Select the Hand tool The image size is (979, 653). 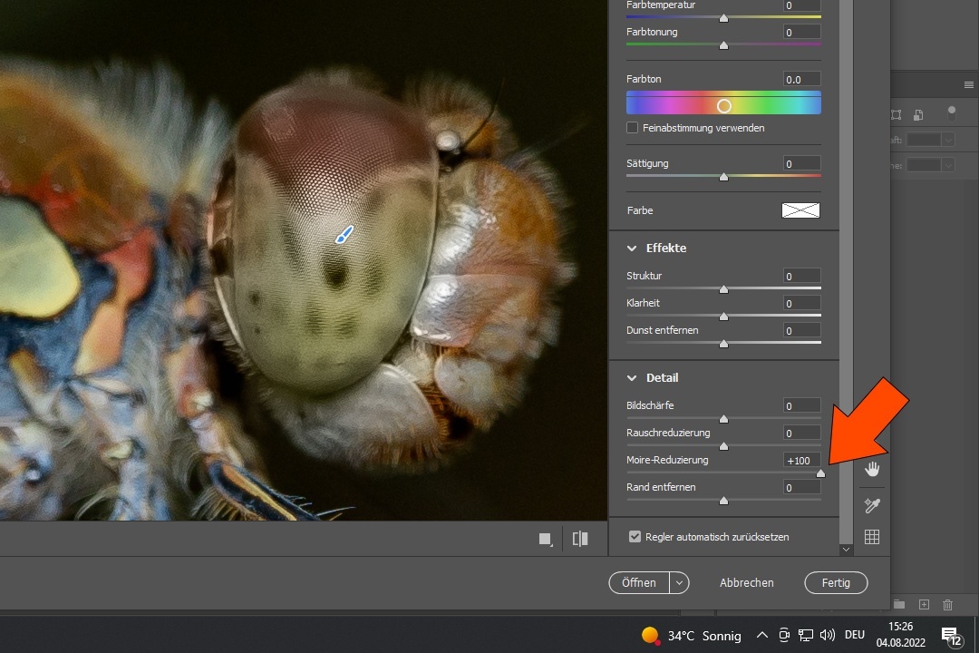tap(872, 469)
